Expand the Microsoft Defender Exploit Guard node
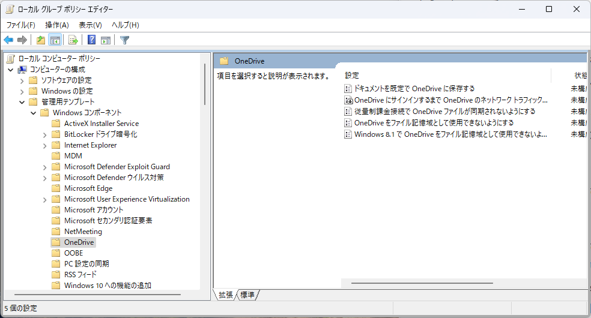 click(45, 167)
